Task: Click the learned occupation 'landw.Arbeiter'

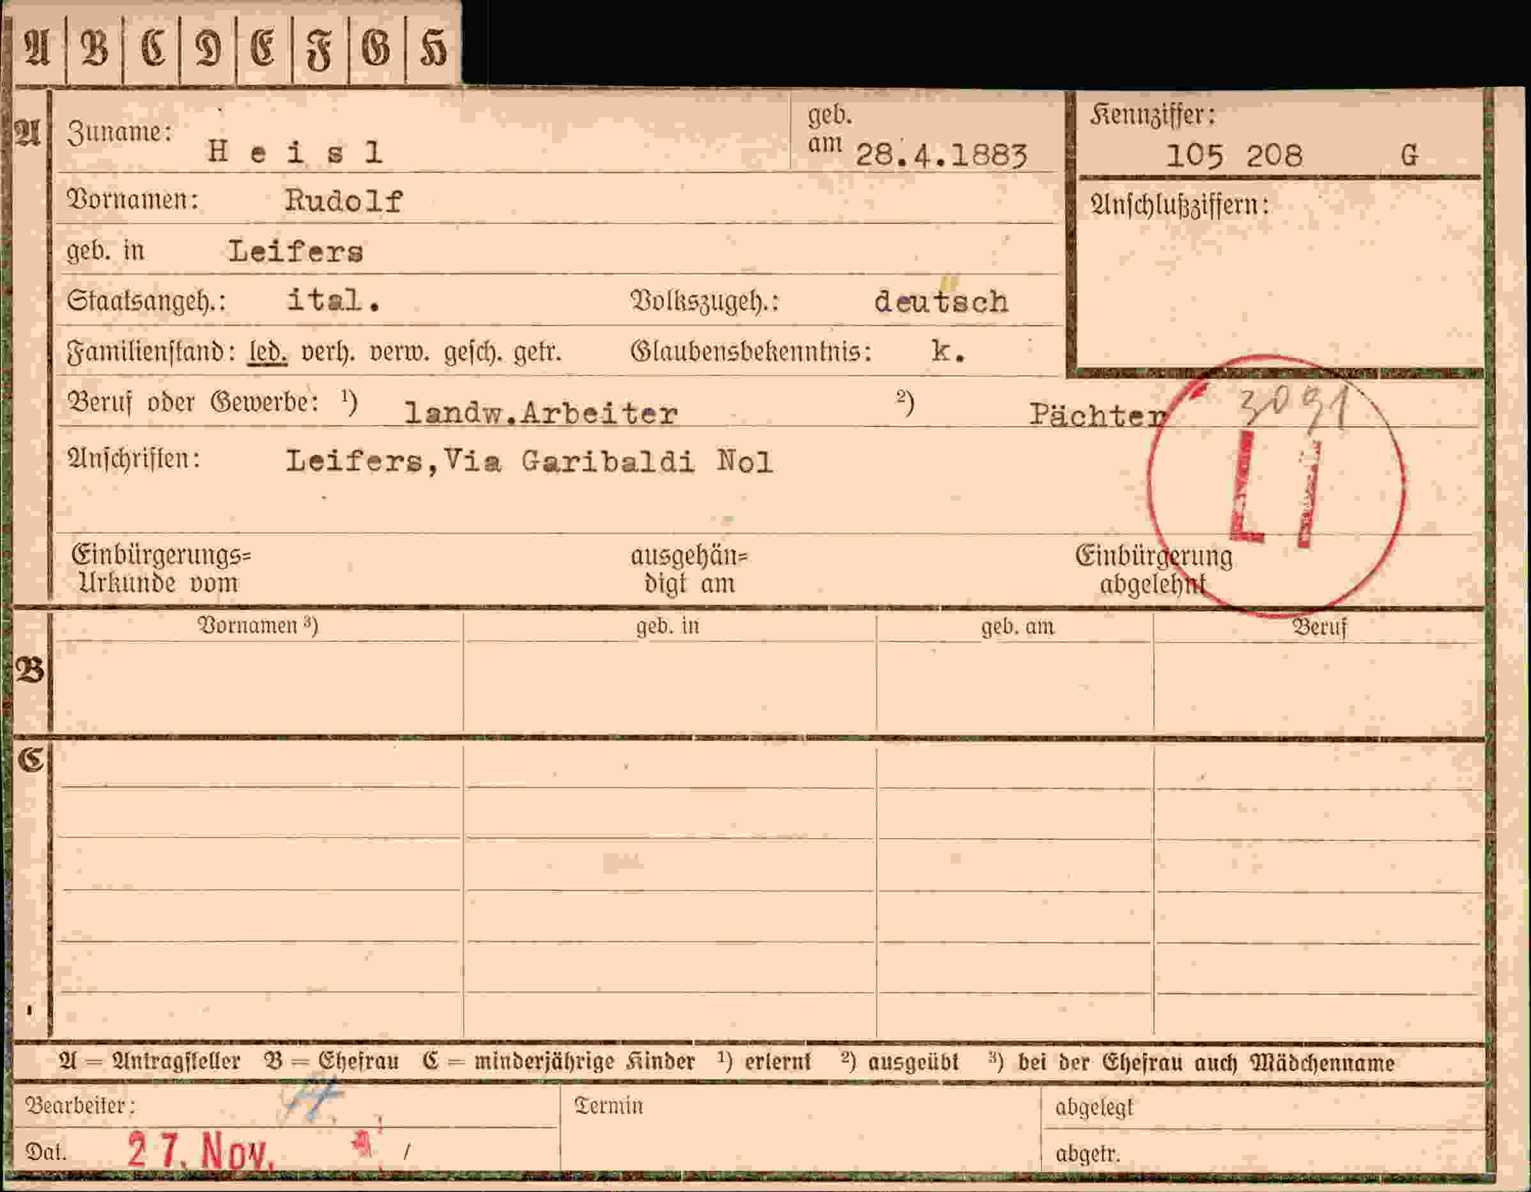Action: coord(541,413)
